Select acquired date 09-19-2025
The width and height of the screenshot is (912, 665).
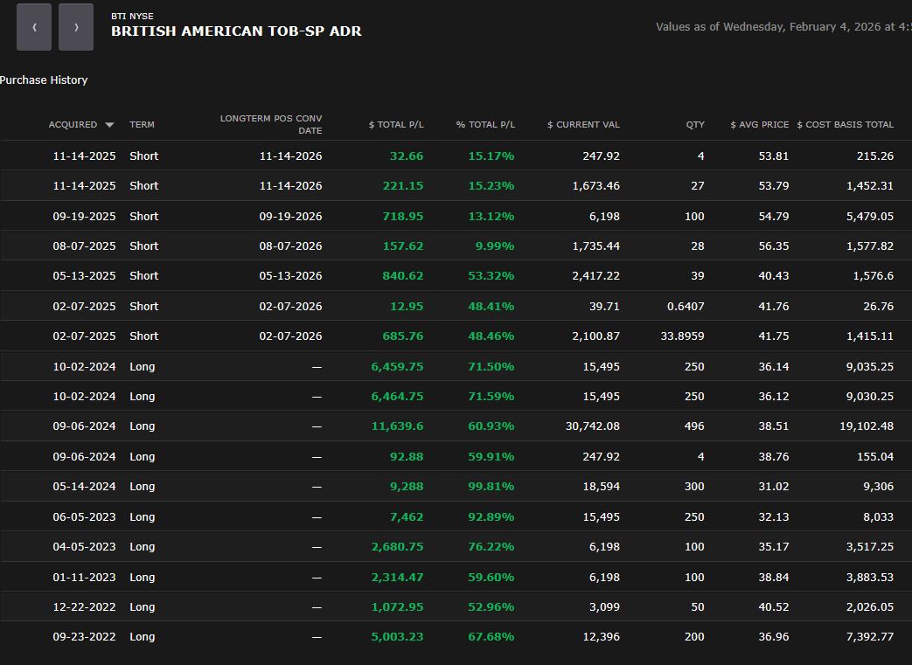tap(84, 216)
